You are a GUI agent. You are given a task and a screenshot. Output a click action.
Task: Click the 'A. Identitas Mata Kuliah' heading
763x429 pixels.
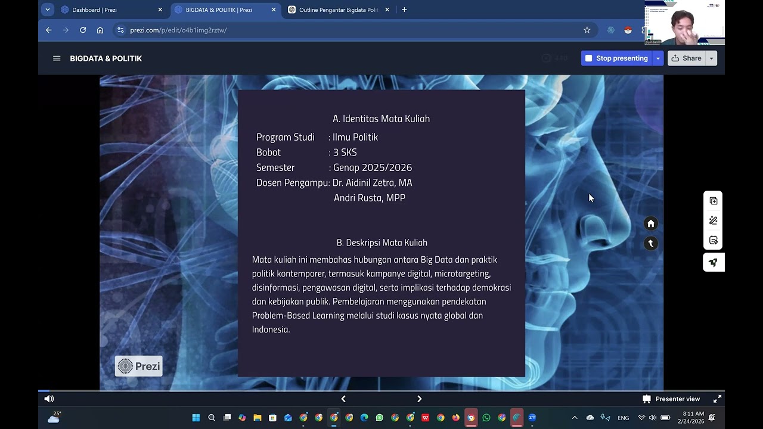coord(381,119)
